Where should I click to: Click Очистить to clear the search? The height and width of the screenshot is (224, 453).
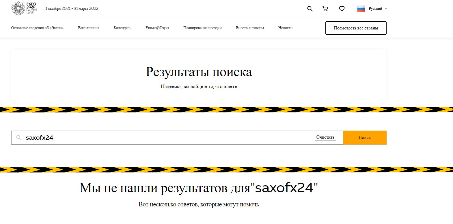[x=325, y=137]
